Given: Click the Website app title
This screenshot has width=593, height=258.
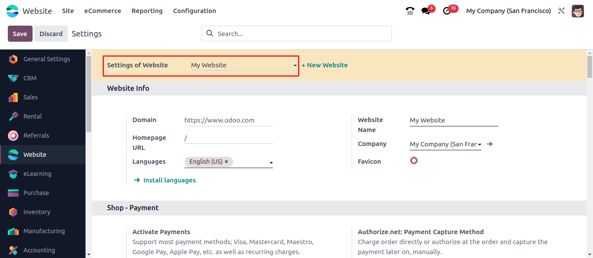Looking at the screenshot, I should (x=37, y=11).
